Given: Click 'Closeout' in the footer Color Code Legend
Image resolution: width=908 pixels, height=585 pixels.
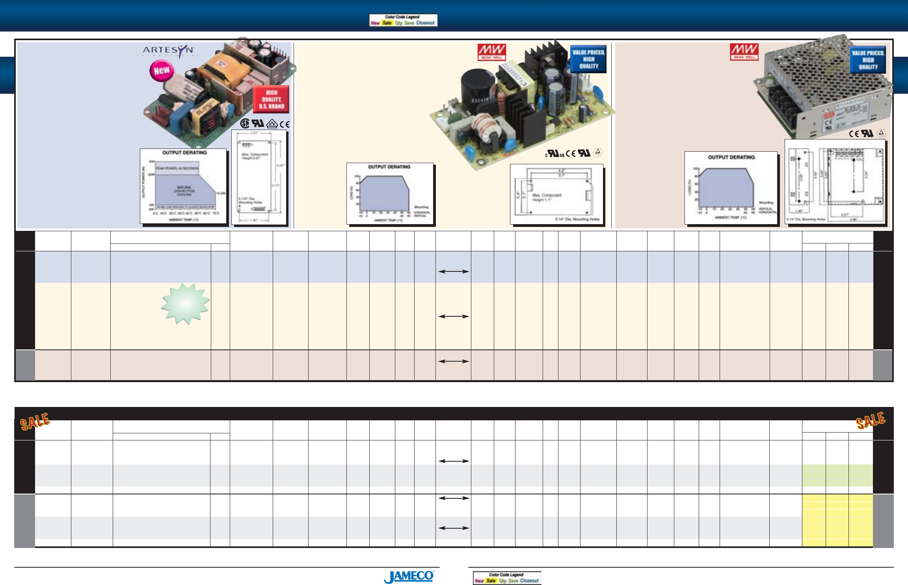Looking at the screenshot, I should coord(529,581).
